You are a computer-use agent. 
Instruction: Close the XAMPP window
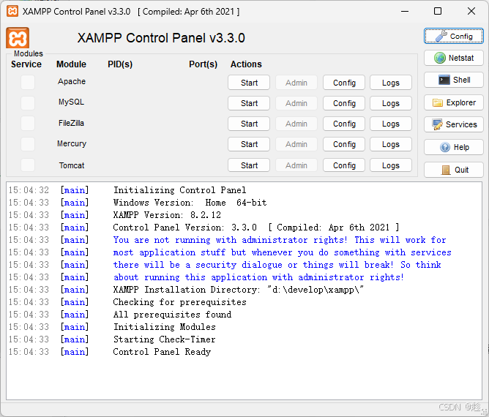(x=471, y=11)
